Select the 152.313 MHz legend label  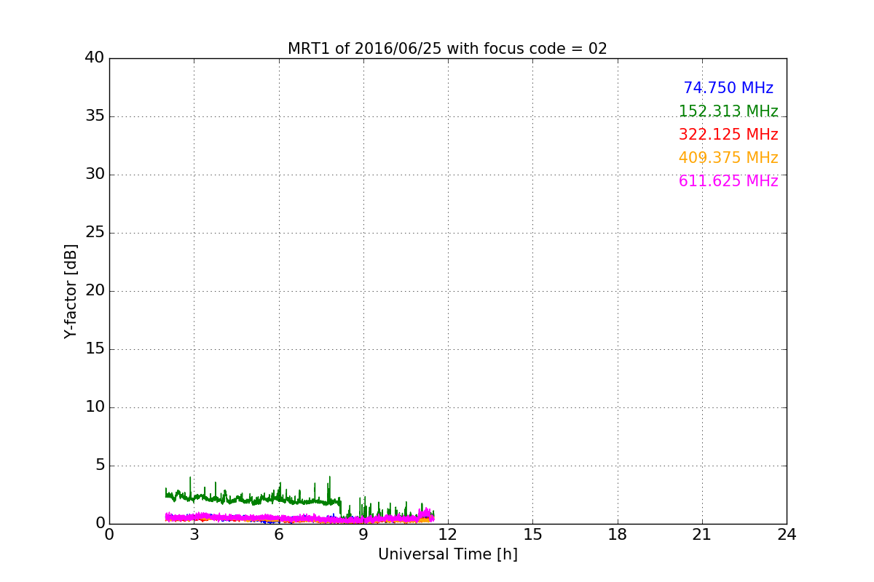click(728, 111)
